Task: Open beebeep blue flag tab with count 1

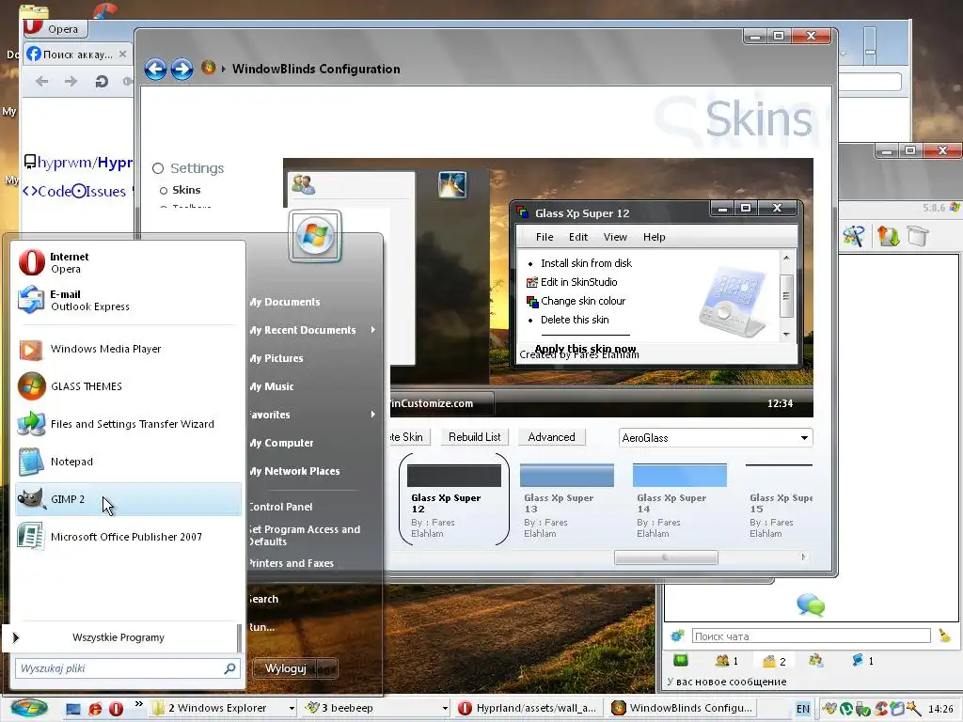Action: (x=862, y=661)
